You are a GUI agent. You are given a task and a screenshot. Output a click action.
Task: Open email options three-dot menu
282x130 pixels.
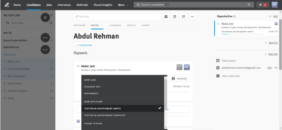point(276,68)
